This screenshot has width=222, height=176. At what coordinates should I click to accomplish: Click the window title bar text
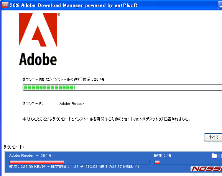pos(74,5)
